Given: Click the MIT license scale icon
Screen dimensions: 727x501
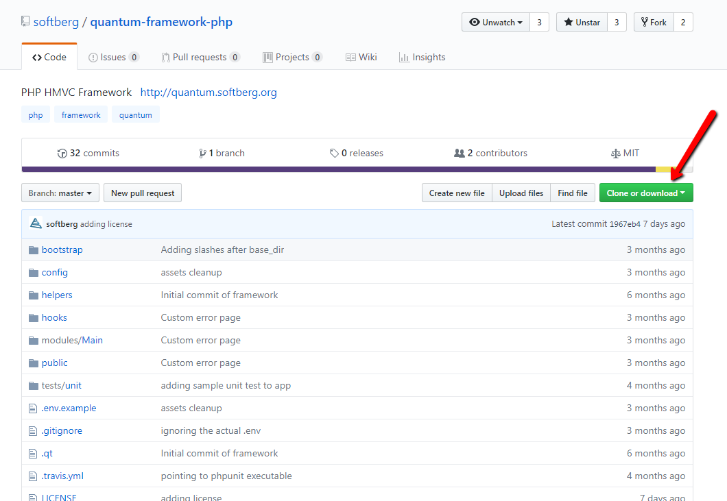Looking at the screenshot, I should [615, 154].
